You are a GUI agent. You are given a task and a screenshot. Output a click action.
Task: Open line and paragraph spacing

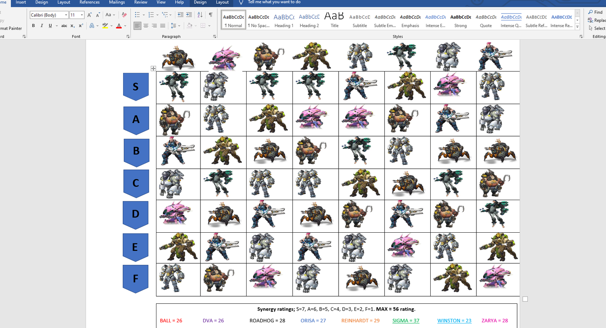pyautogui.click(x=173, y=26)
